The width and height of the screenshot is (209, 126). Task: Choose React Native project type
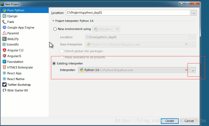pos(25,79)
